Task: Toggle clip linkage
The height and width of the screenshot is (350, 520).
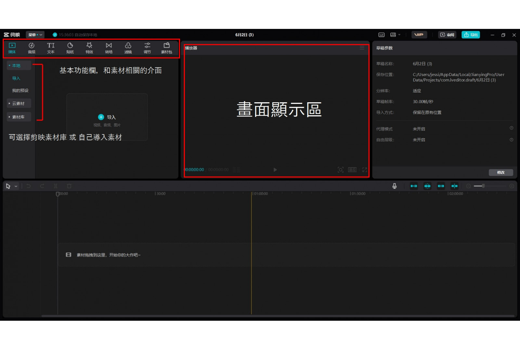Action: click(x=441, y=186)
